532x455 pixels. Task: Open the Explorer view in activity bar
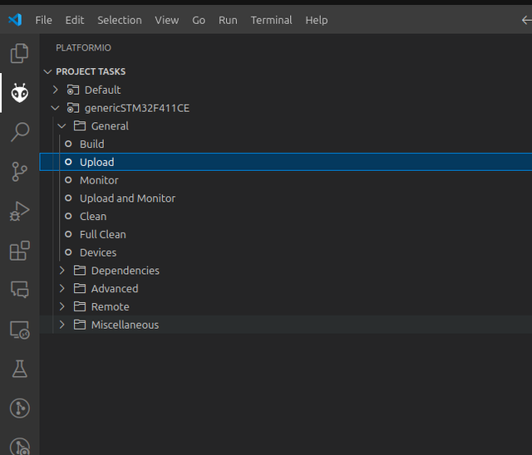coord(19,53)
